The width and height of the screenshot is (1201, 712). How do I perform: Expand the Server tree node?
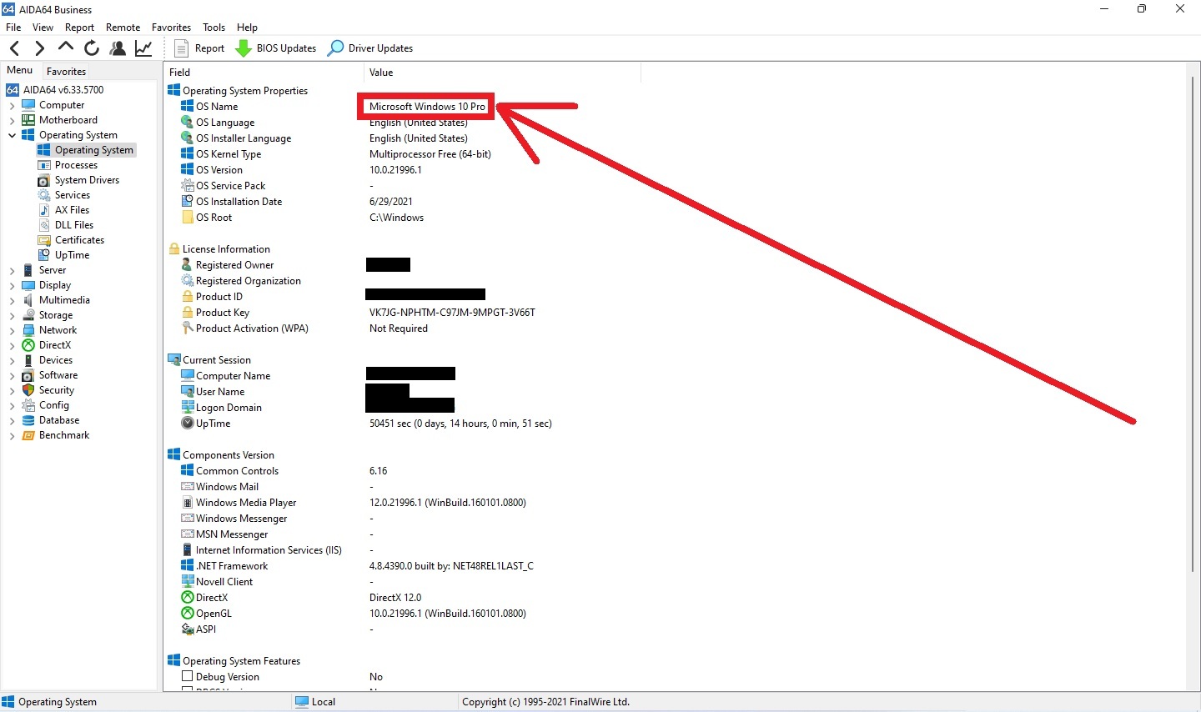(x=12, y=271)
